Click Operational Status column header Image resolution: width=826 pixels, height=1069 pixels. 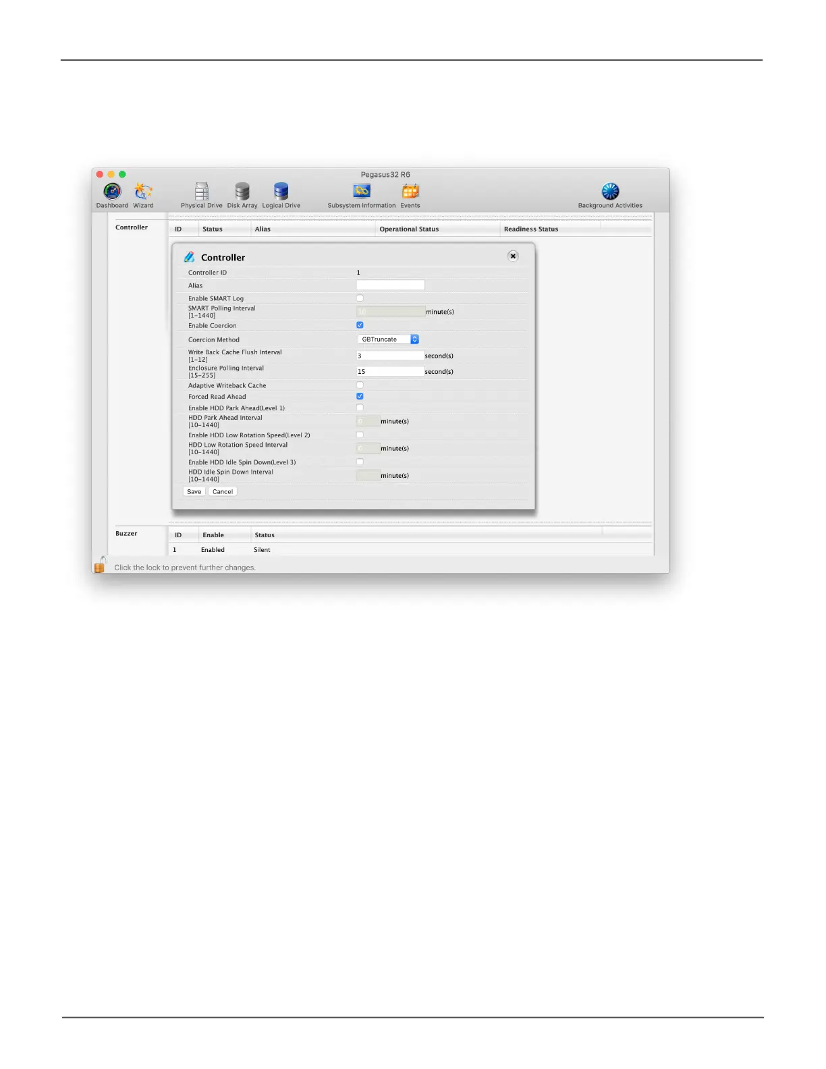click(x=409, y=229)
